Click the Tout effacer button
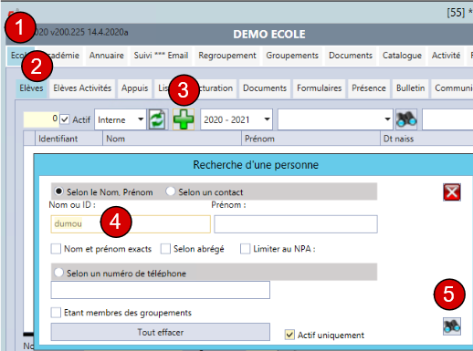 click(x=161, y=332)
